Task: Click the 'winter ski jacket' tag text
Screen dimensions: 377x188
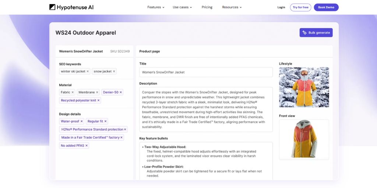Action: tap(73, 72)
